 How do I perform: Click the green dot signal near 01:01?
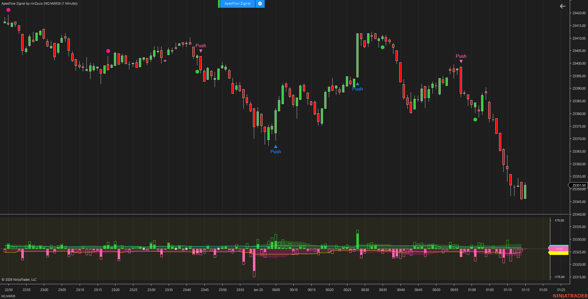coord(475,120)
